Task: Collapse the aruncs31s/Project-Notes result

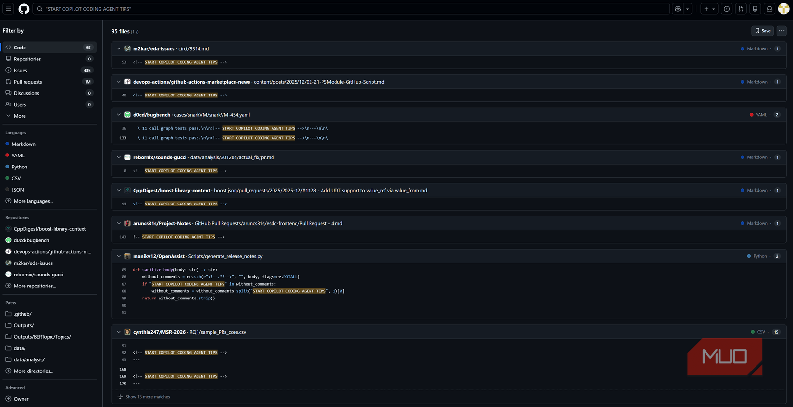Action: (x=119, y=223)
